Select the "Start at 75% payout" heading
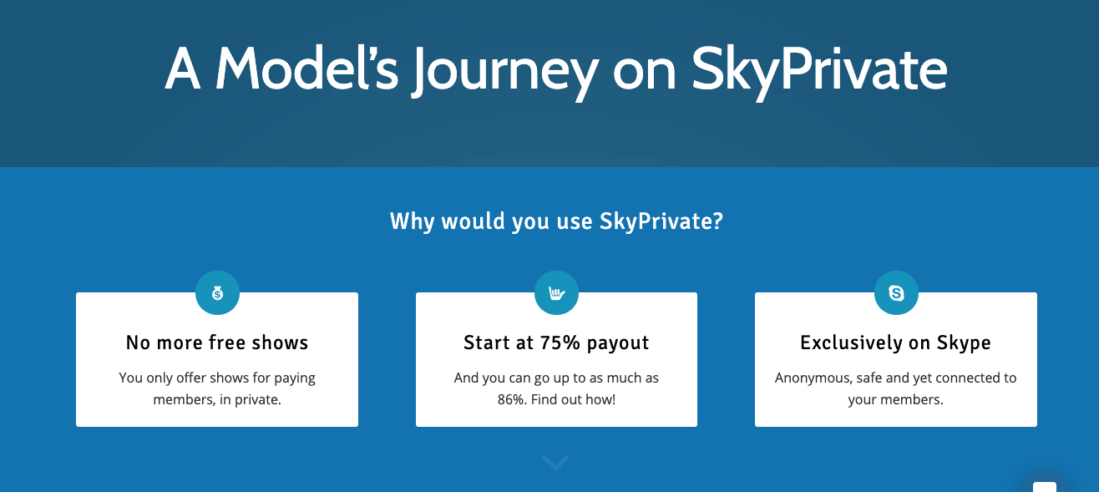 pyautogui.click(x=556, y=342)
